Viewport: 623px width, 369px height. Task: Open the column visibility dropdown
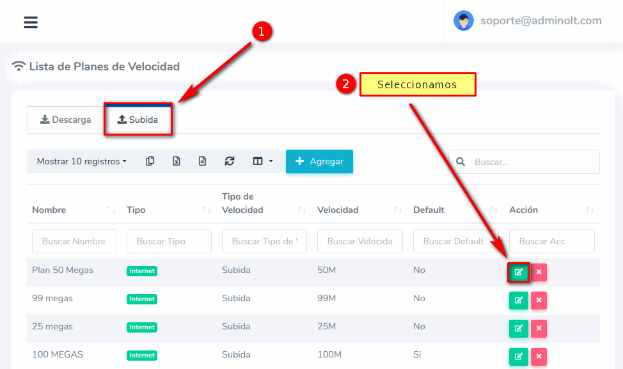click(x=262, y=161)
